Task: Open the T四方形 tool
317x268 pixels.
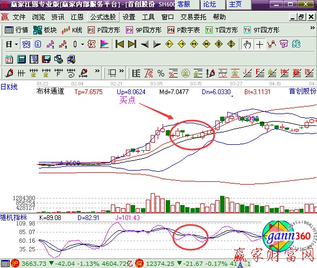Action: [x=222, y=30]
